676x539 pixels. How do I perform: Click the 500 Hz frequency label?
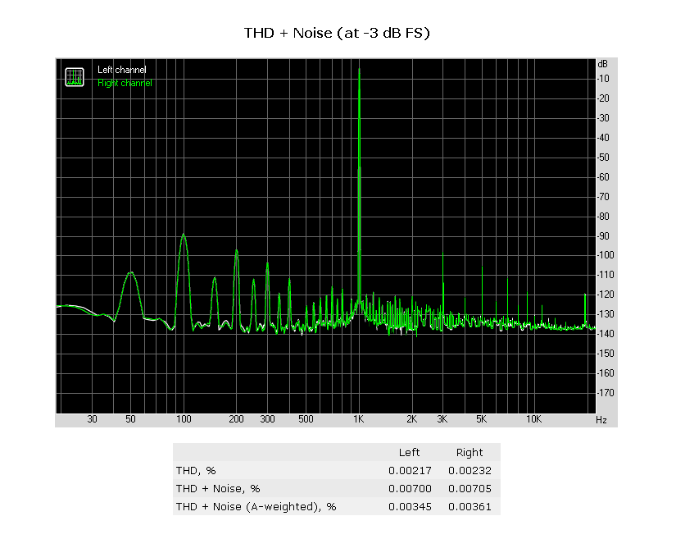point(306,419)
